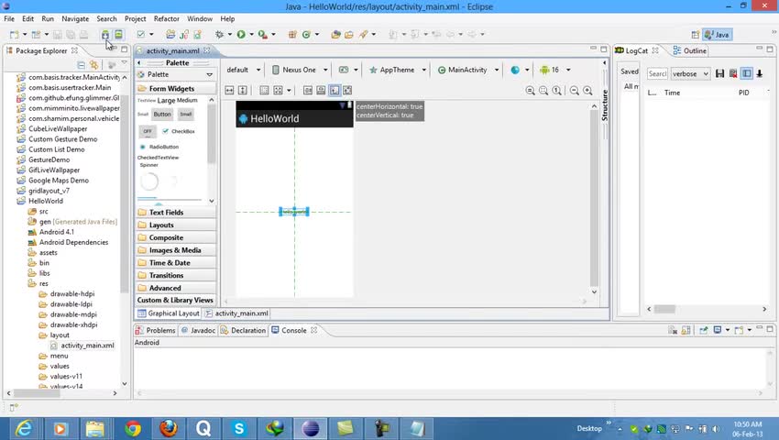Switch to the Declaration tab

pos(244,330)
